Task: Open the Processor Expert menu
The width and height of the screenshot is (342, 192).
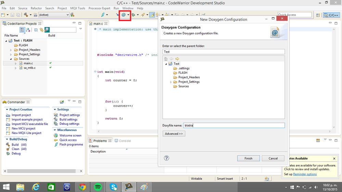Action: click(99, 8)
